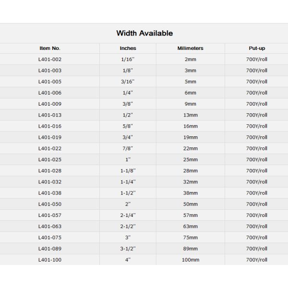Image resolution: width=288 pixels, height=288 pixels.
Task: Select the 1-1/2" width cell
Action: 128,193
